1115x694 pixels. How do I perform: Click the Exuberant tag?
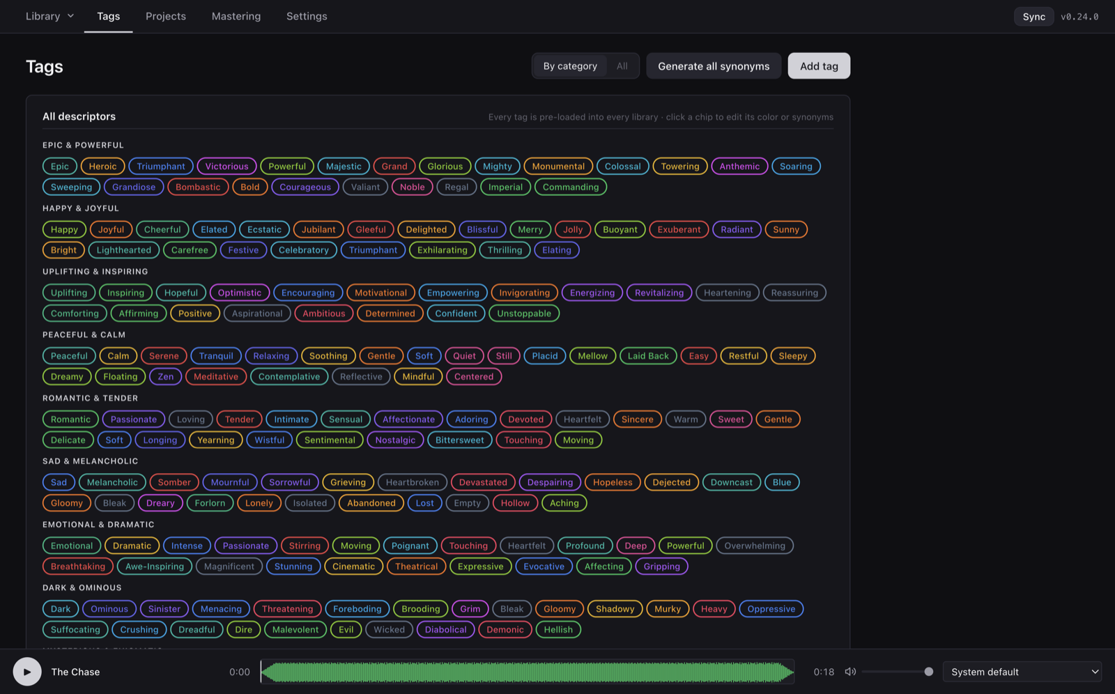point(679,229)
